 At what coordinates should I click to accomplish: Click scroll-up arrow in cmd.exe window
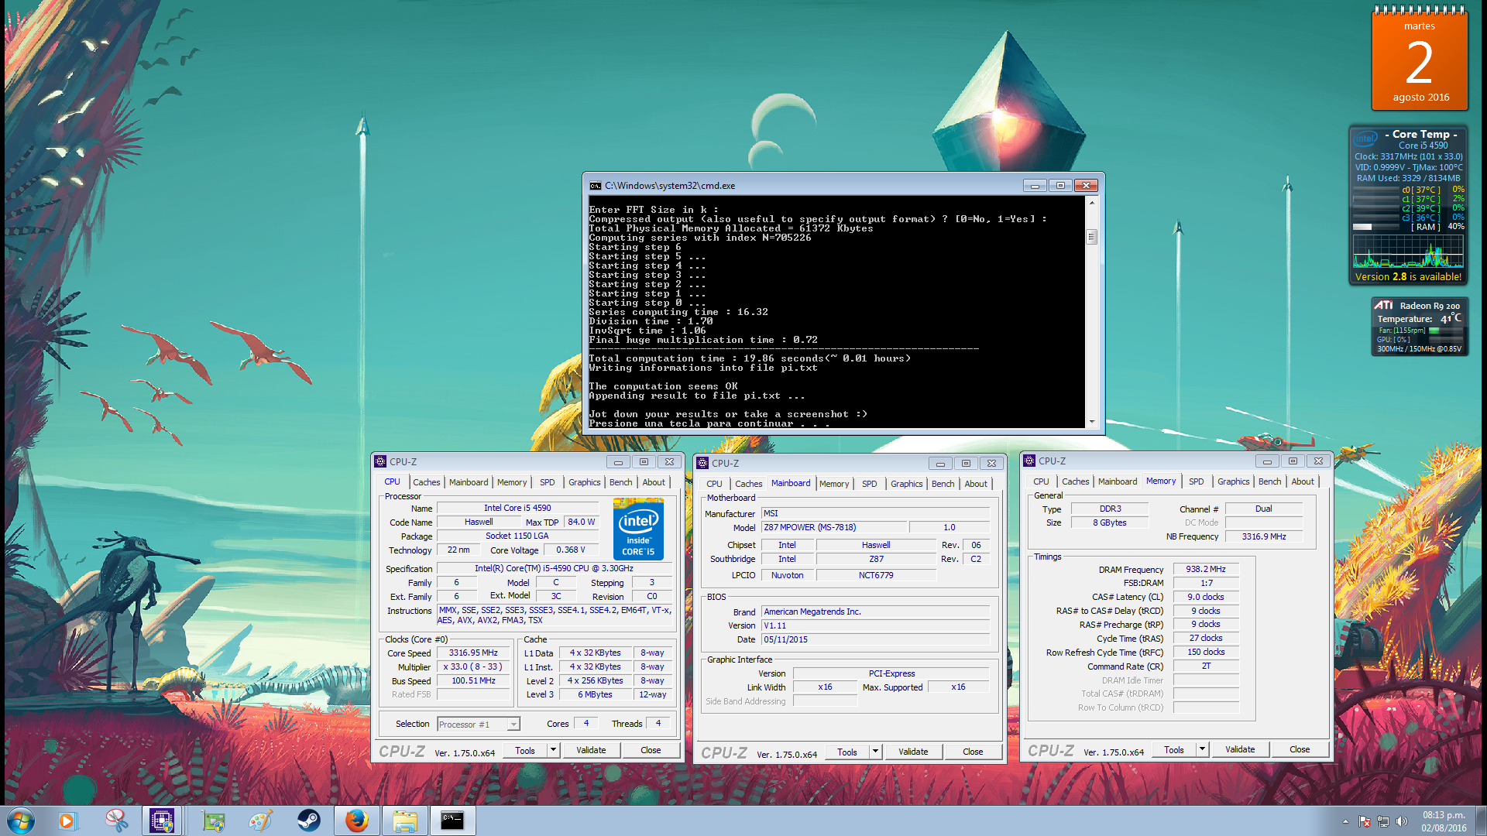click(x=1092, y=203)
